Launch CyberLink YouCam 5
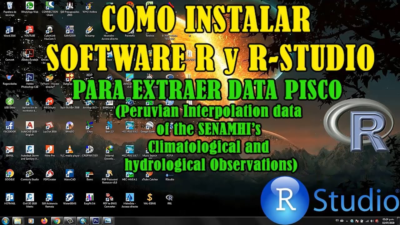Viewport: 400px width, 225px height. coord(50,33)
